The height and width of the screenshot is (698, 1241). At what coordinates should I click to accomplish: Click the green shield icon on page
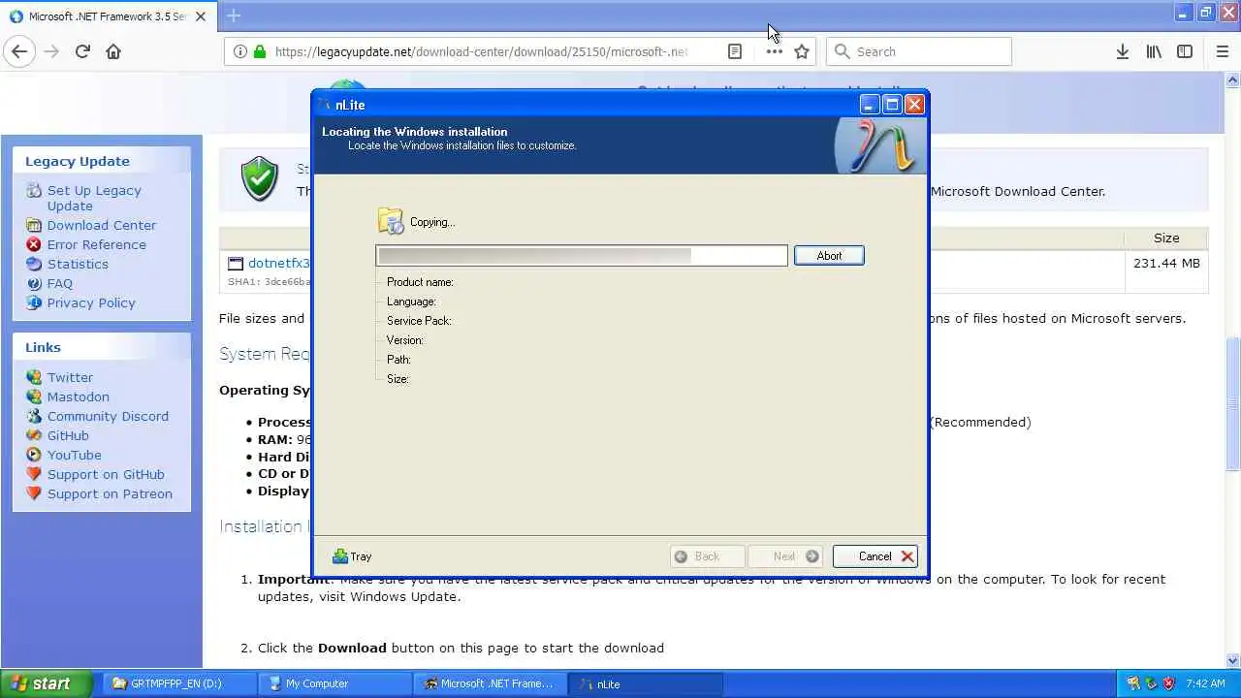(x=260, y=179)
